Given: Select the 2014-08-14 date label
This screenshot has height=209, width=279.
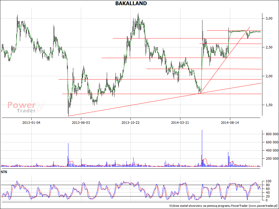Looking at the screenshot, I should tap(230, 123).
